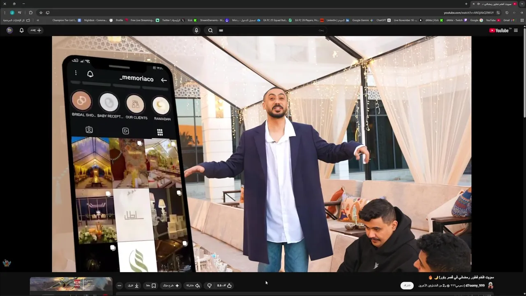
Task: Open d7oomy_999 channel avatar
Action: (x=490, y=285)
